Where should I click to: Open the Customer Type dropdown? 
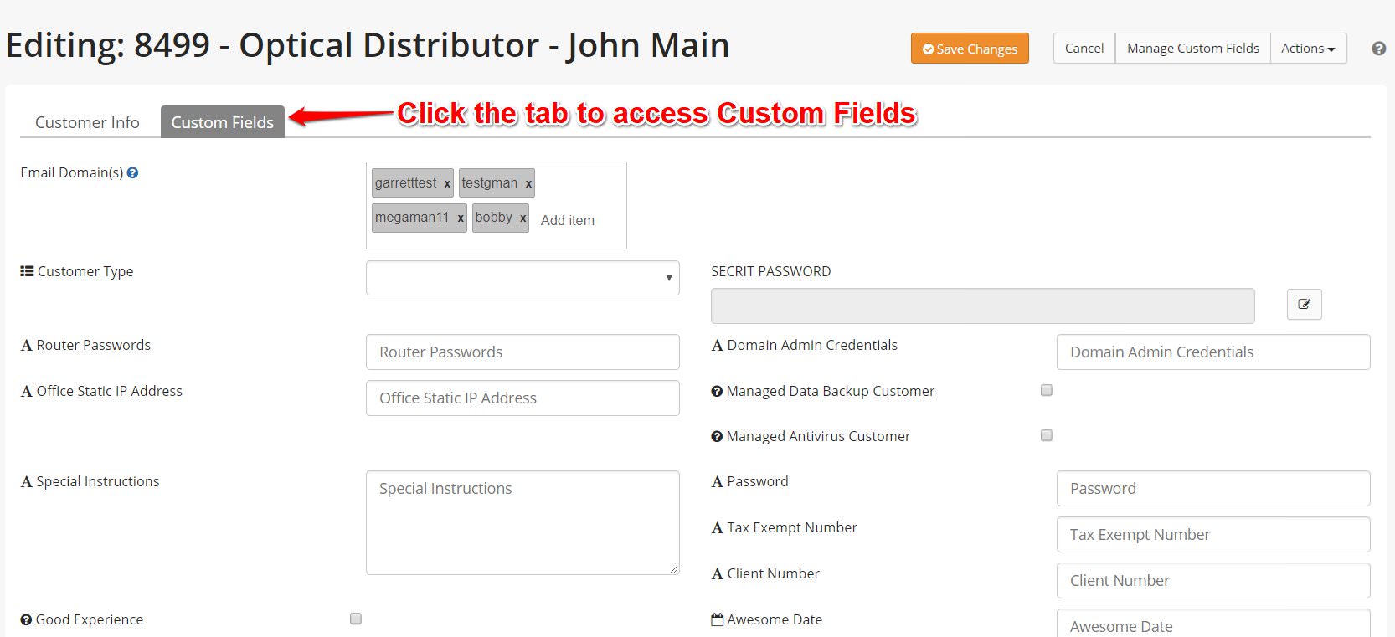pos(522,278)
